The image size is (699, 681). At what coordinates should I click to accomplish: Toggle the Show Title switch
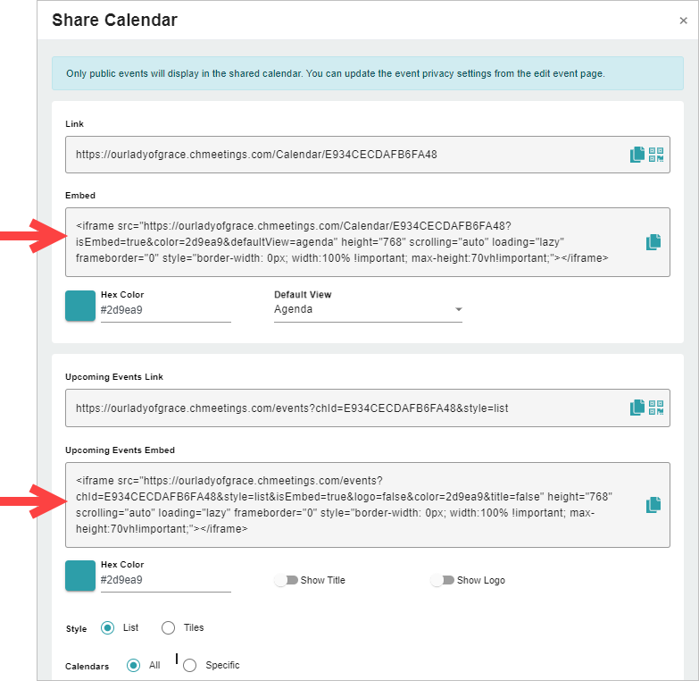click(x=287, y=580)
